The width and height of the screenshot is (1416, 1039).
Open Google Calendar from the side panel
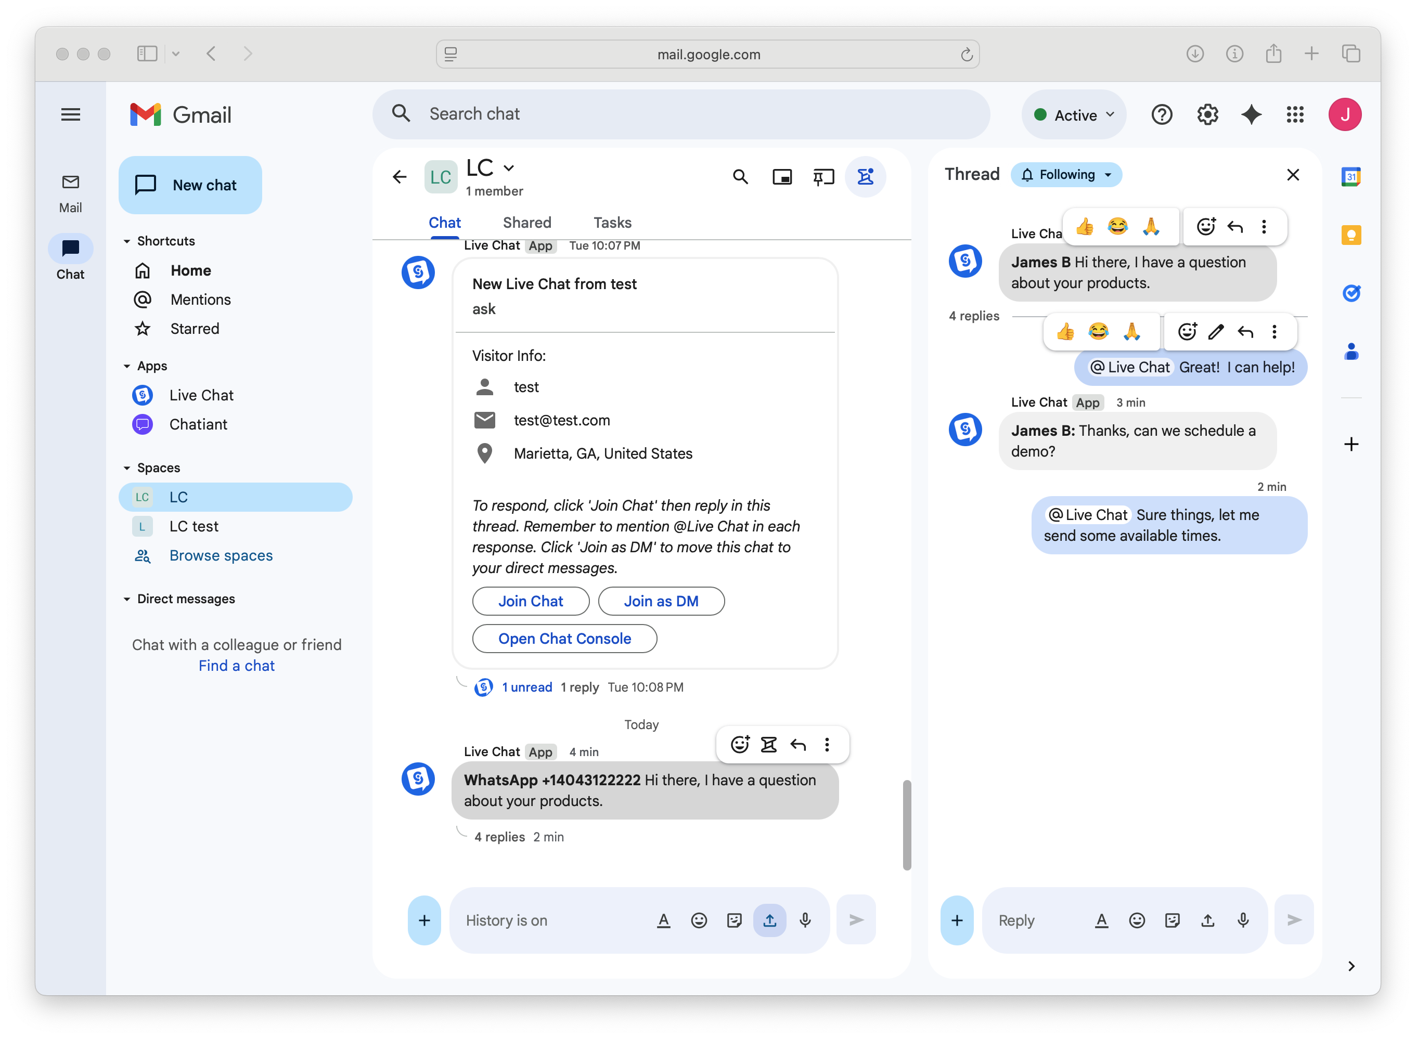click(x=1350, y=177)
